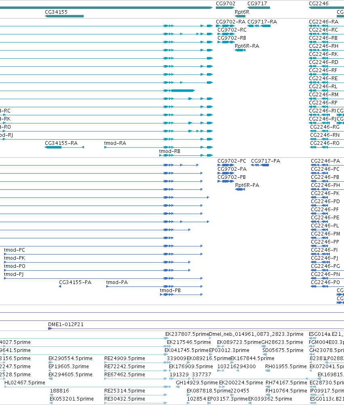Select protein CG2246-PA
The height and width of the screenshot is (405, 344).
coord(325,161)
